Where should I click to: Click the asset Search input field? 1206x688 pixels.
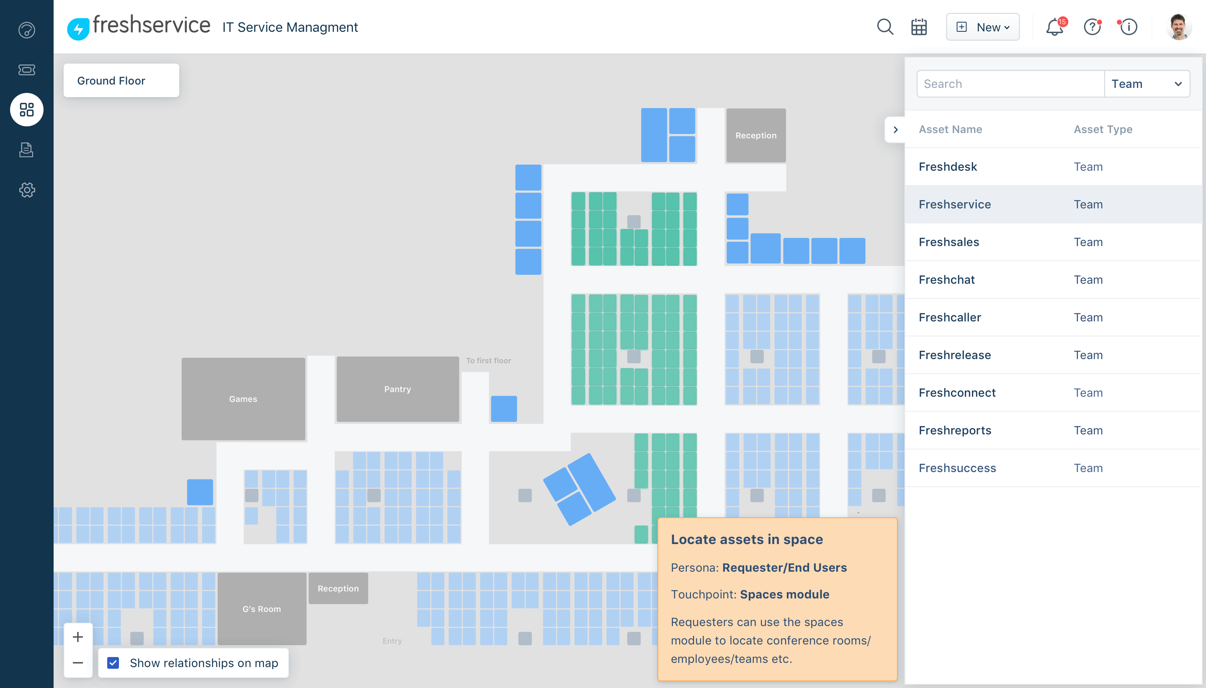coord(1010,84)
